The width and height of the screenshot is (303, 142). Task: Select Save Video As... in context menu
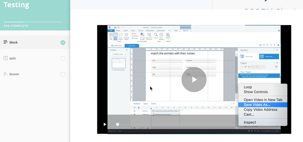[263, 105]
